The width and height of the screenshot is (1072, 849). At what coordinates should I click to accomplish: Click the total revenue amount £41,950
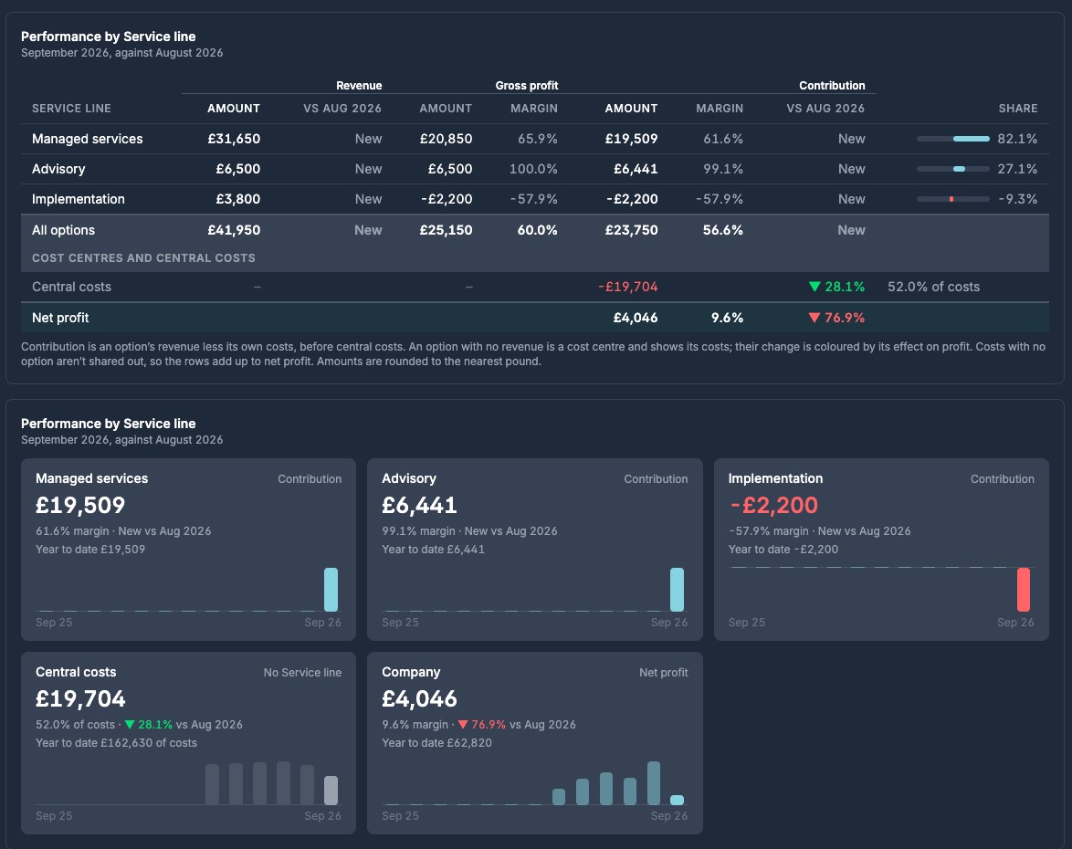234,230
